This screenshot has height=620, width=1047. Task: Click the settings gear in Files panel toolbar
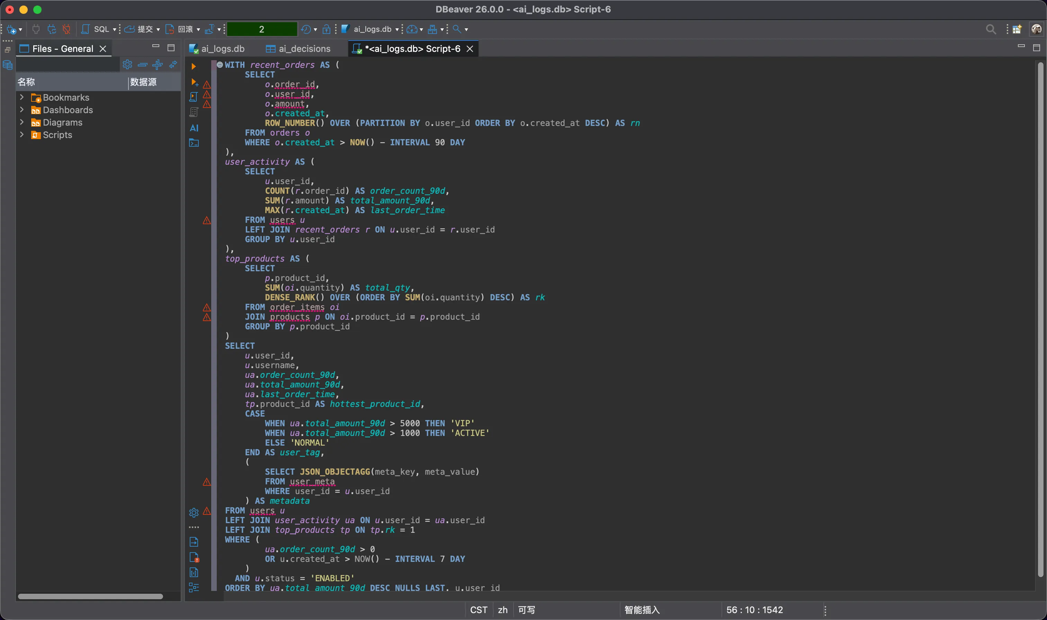click(x=127, y=64)
